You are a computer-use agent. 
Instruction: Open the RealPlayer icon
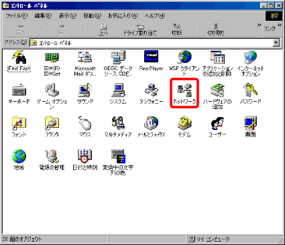click(152, 61)
